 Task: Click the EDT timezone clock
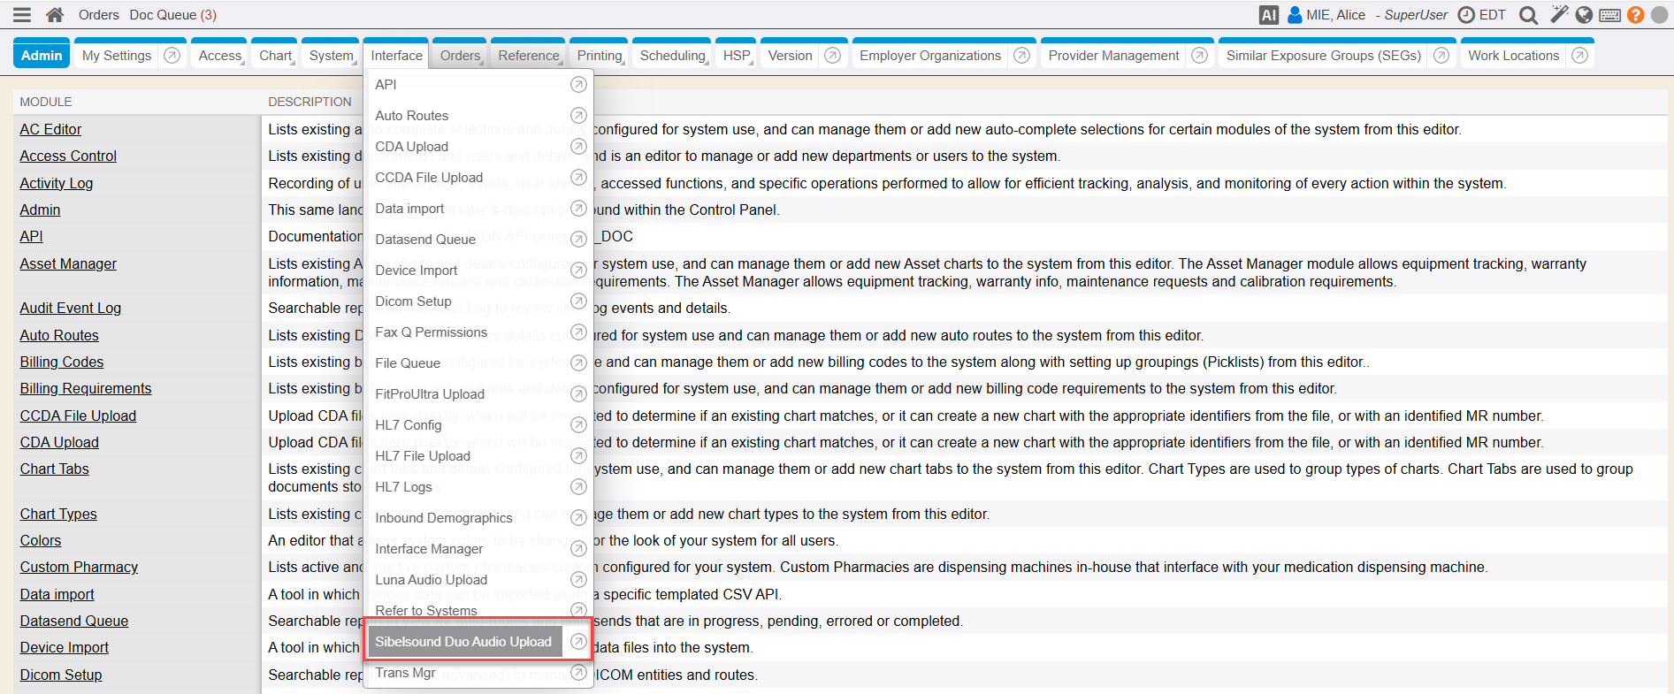(x=1481, y=15)
